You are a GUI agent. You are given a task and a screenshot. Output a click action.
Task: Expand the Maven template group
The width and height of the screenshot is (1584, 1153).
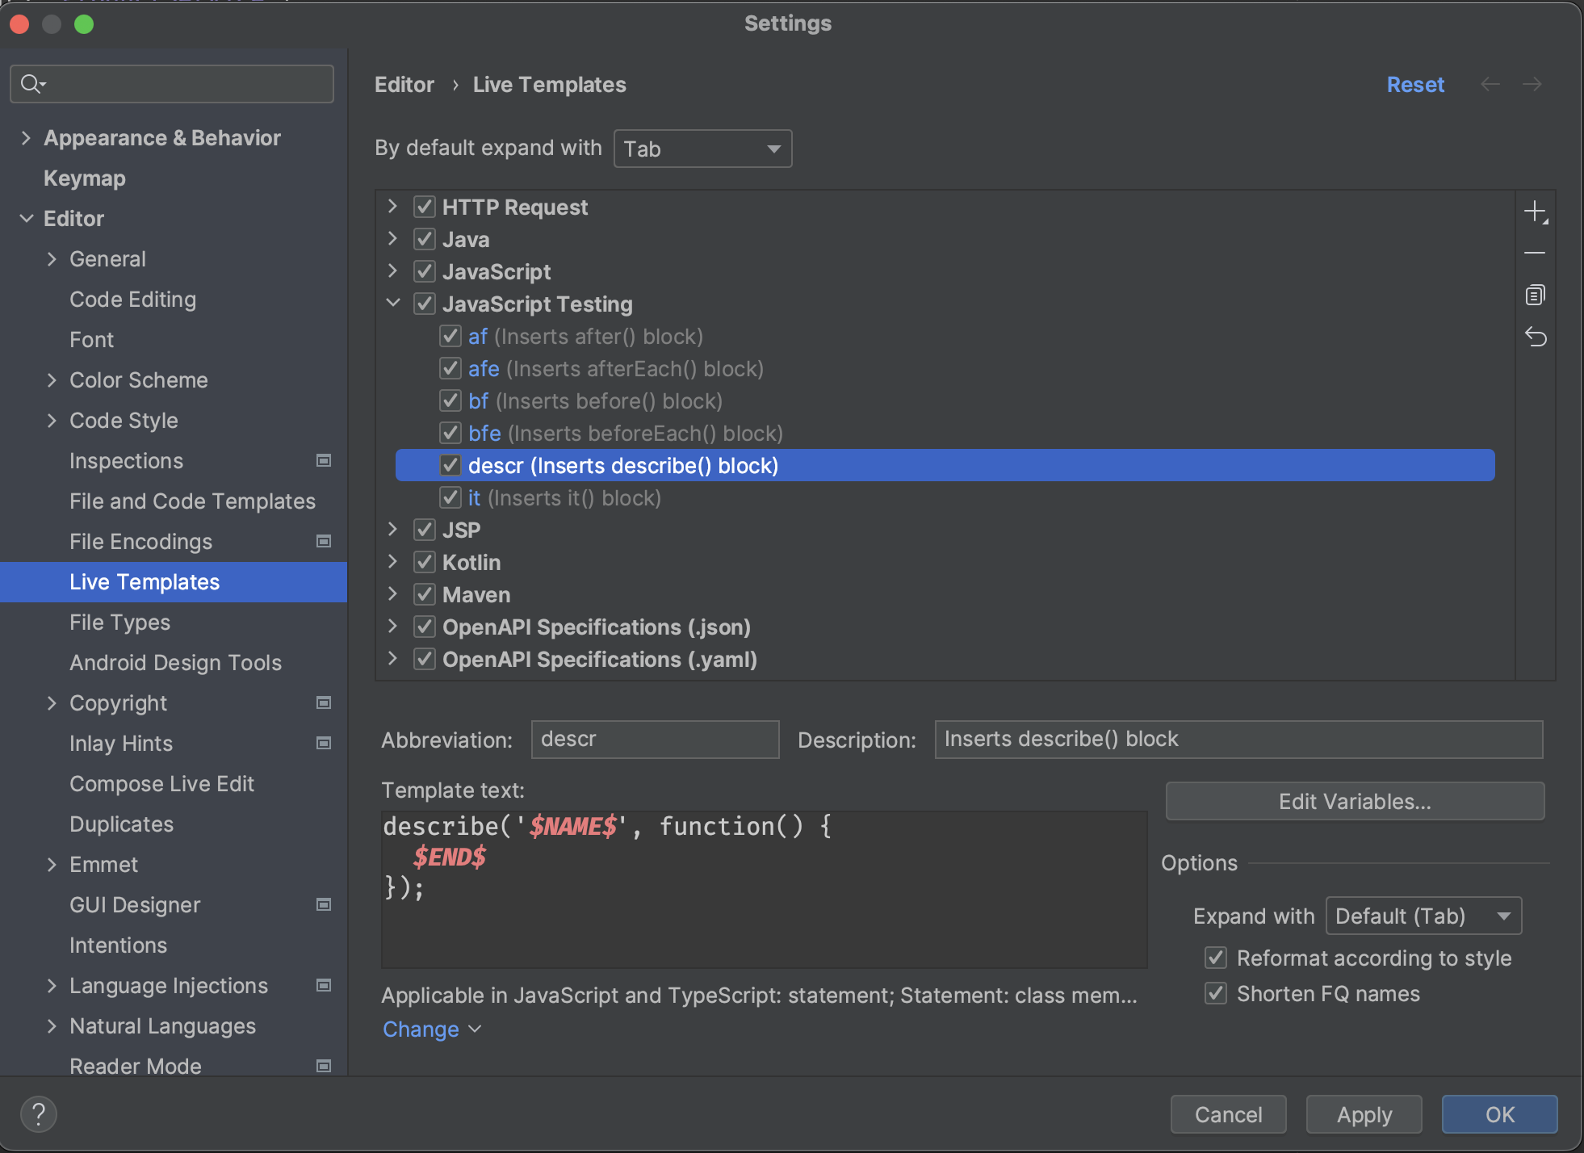point(393,594)
